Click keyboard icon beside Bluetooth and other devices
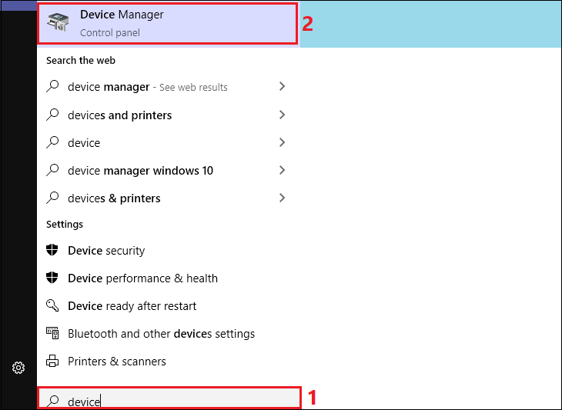 [52, 333]
